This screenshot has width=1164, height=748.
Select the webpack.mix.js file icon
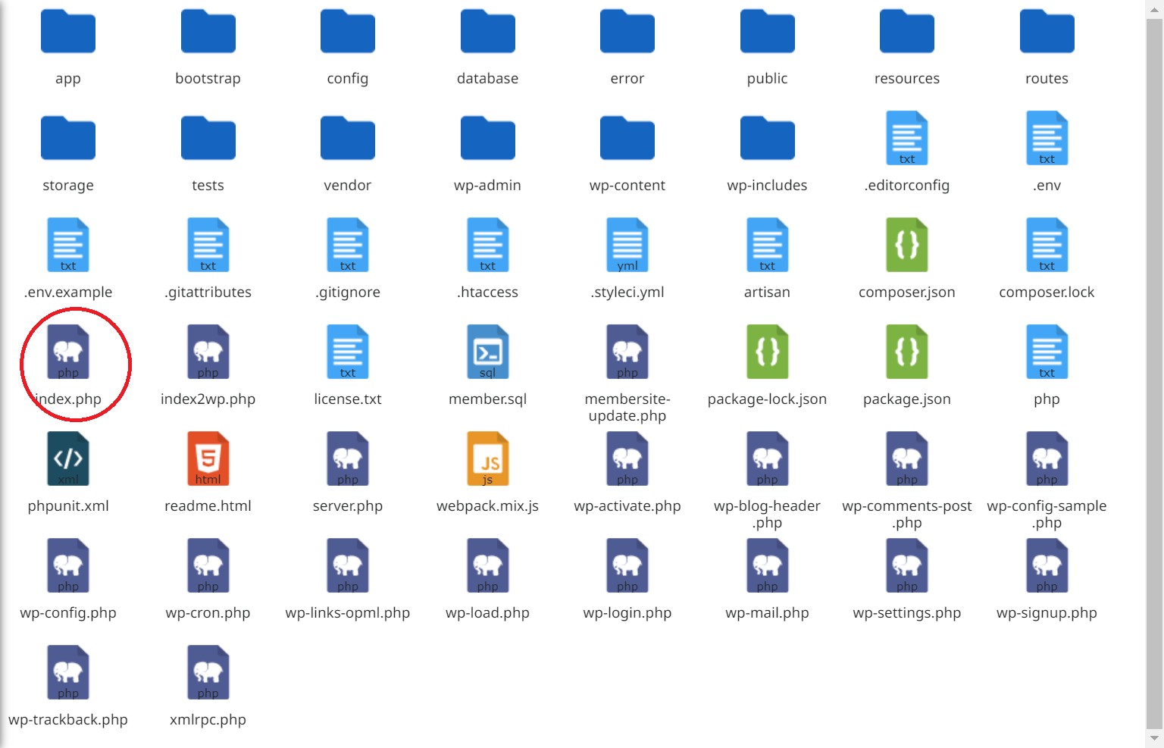click(x=487, y=459)
